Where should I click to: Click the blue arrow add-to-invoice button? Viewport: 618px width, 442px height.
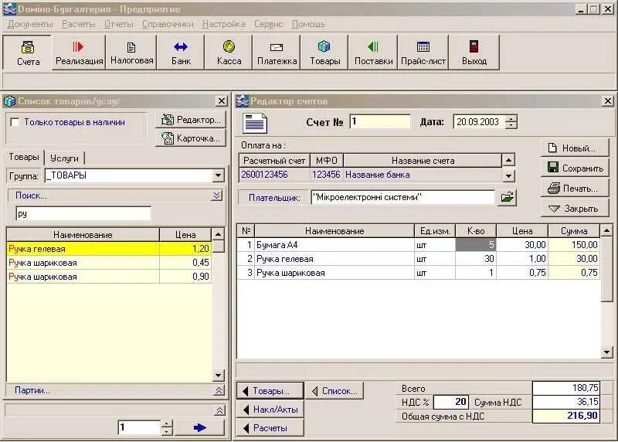(x=199, y=427)
